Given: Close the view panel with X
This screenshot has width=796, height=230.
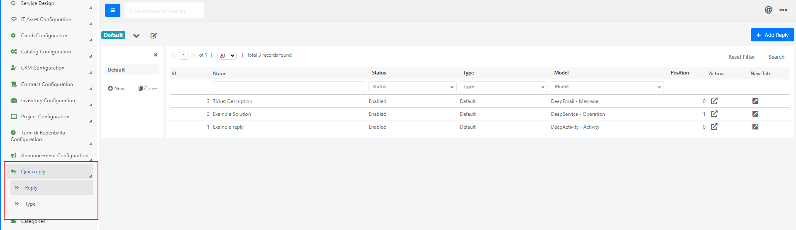Looking at the screenshot, I should (156, 55).
